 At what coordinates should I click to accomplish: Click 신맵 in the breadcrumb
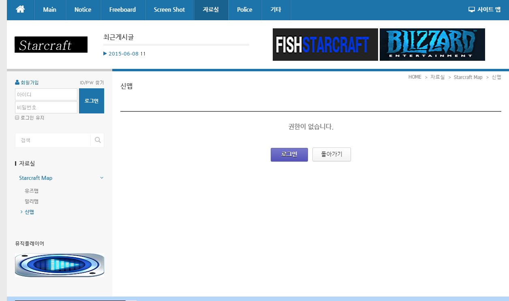click(x=496, y=77)
